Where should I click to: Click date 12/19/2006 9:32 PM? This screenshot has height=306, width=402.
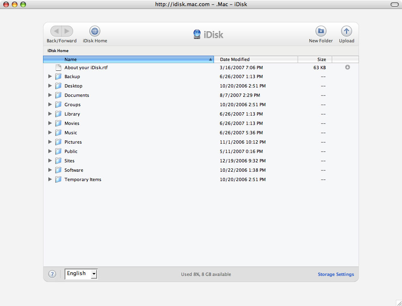tap(242, 161)
